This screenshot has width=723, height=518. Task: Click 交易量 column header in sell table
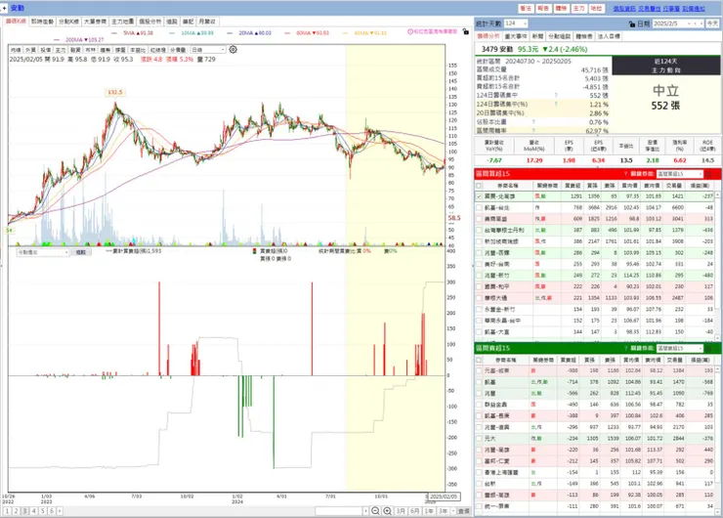click(675, 360)
